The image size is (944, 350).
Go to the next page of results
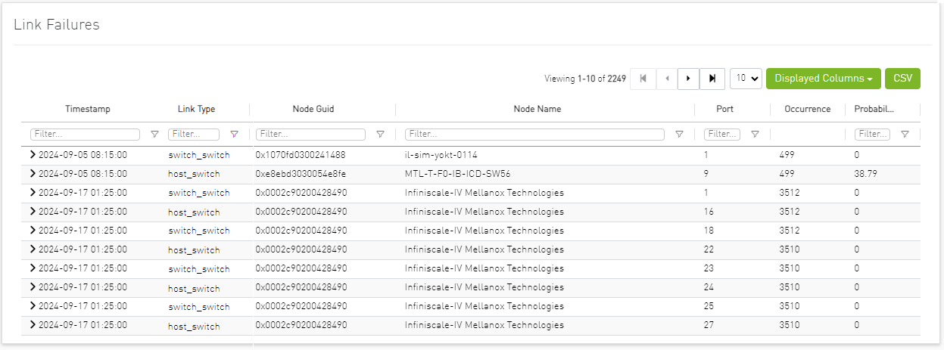point(688,79)
